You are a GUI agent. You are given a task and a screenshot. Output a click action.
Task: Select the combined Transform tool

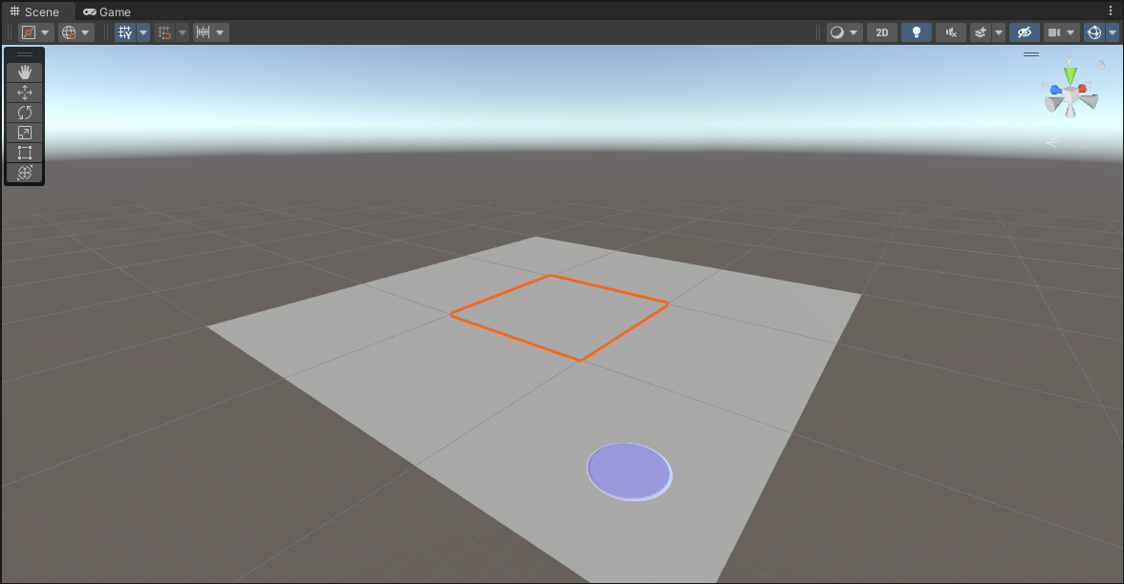tap(25, 173)
